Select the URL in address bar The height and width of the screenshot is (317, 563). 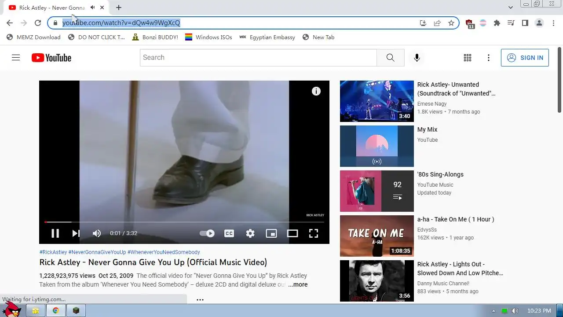click(121, 23)
